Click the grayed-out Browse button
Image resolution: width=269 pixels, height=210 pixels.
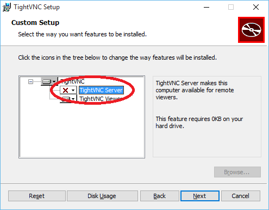pos(237,172)
